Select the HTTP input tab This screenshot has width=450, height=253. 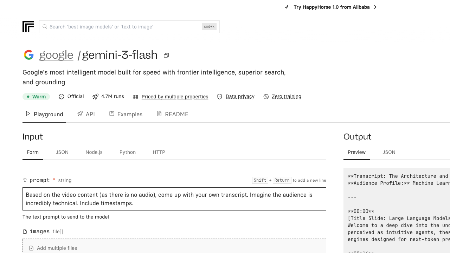pos(159,153)
